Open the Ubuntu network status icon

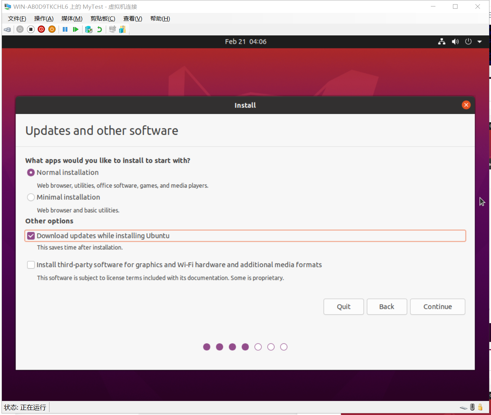(442, 41)
